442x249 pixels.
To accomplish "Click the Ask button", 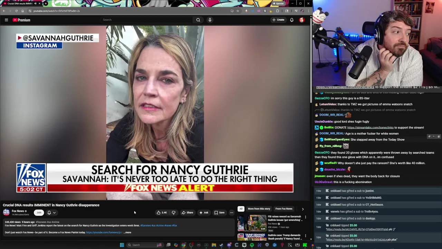I will [x=204, y=213].
